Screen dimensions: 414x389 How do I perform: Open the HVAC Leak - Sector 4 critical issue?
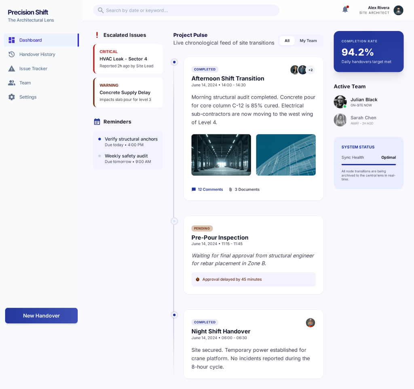(128, 59)
